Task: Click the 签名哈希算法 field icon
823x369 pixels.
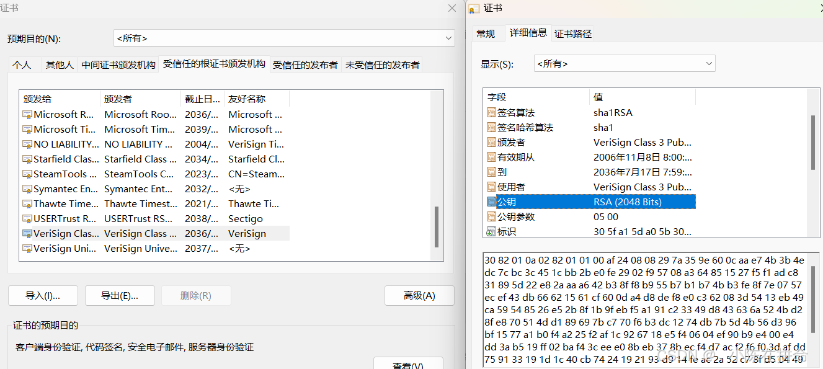Action: pyautogui.click(x=491, y=128)
